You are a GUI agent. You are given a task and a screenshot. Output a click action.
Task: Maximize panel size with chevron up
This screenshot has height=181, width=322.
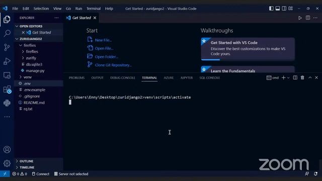tap(310, 78)
